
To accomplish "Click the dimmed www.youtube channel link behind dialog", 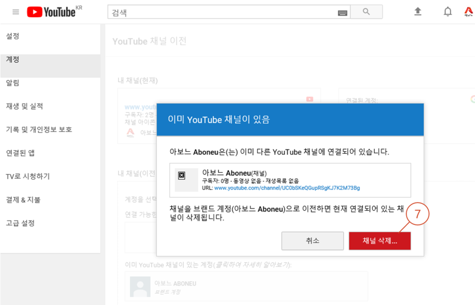I will pyautogui.click(x=141, y=107).
